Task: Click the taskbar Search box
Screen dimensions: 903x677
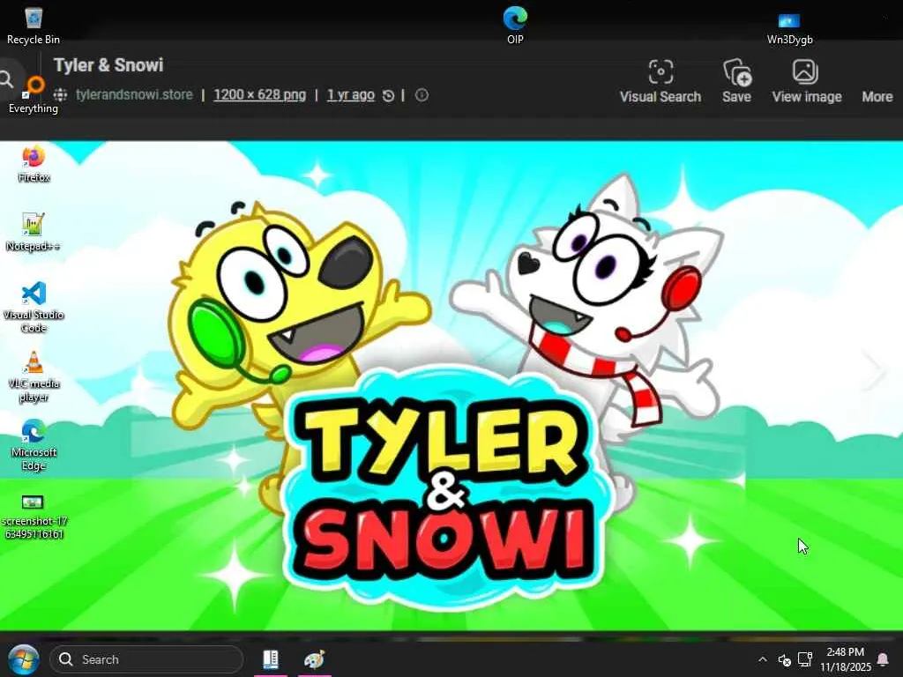Action: pyautogui.click(x=147, y=659)
